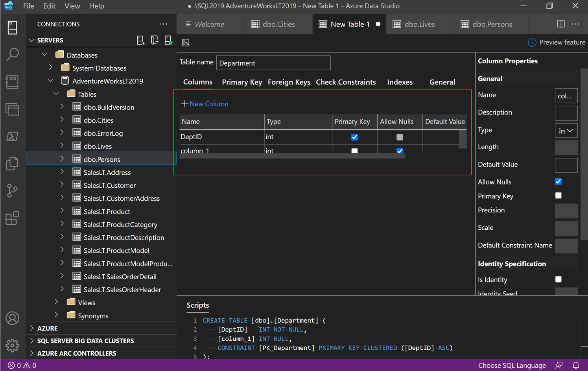Screen dimensions: 588x371
Task: Open the Extensions view icon
Action: pyautogui.click(x=12, y=218)
